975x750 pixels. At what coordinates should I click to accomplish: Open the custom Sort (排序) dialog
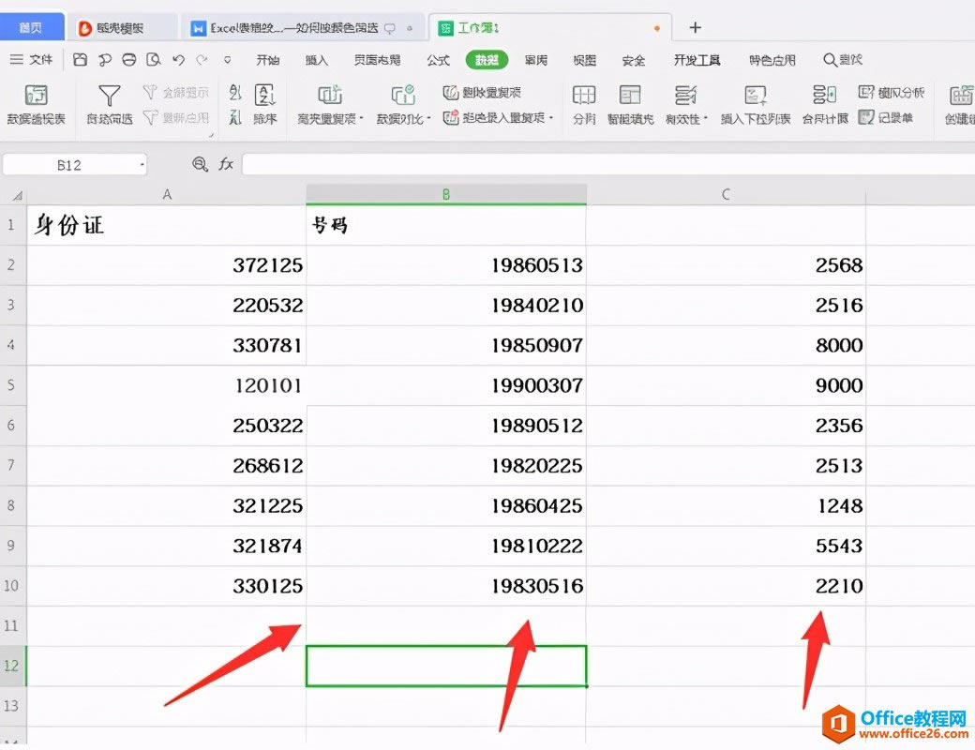265,104
